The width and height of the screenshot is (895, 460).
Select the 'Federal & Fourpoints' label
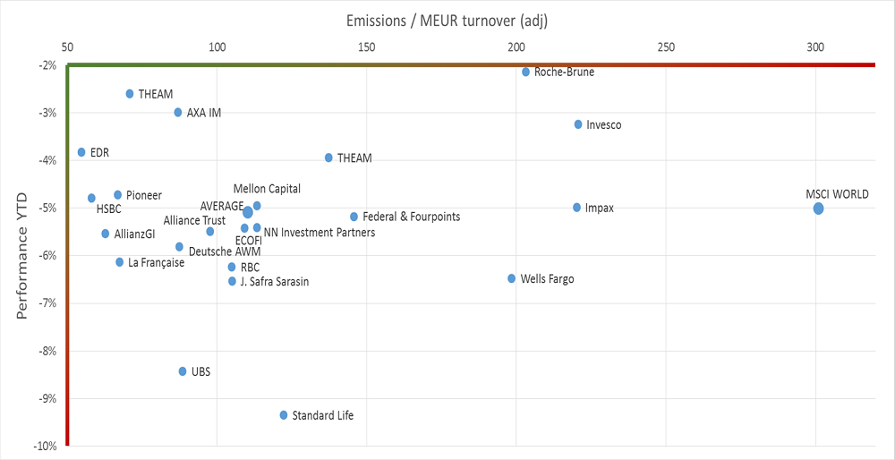(412, 217)
